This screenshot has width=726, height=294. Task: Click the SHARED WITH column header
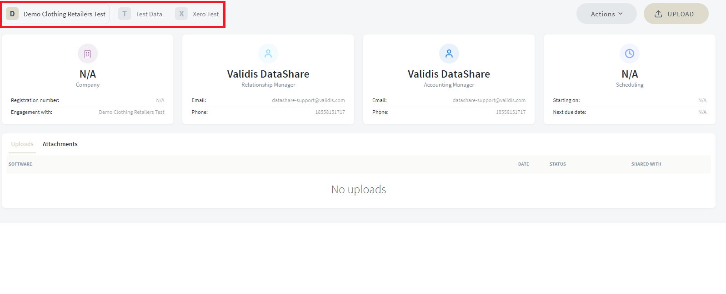(x=646, y=164)
